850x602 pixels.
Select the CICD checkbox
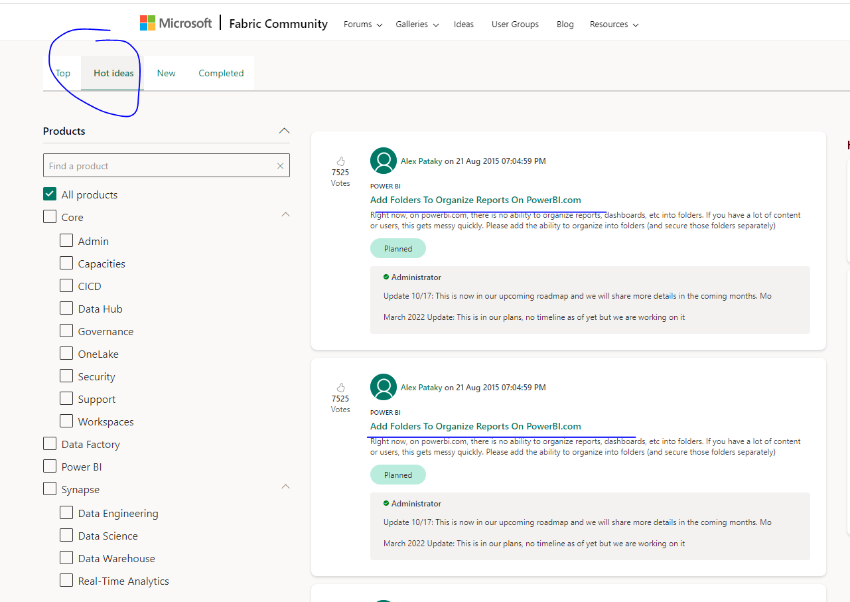pos(66,286)
